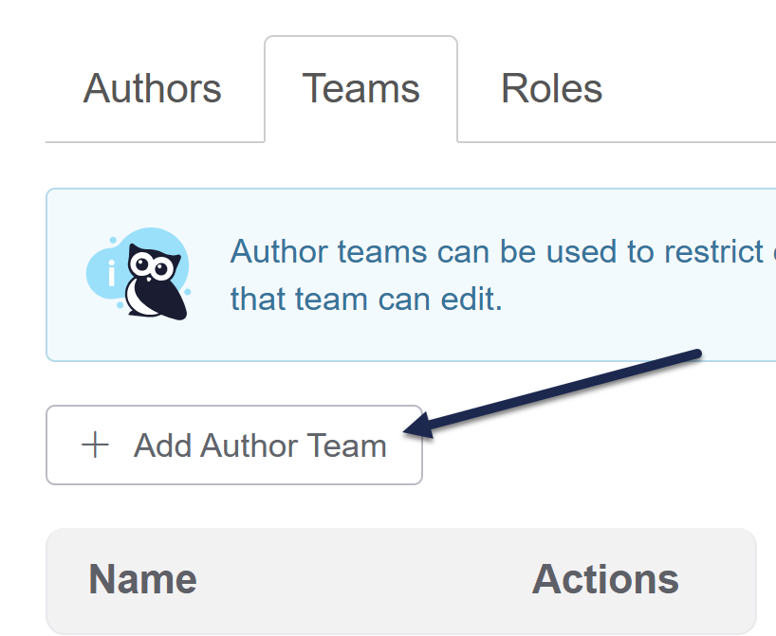Click the "that team can edit." text line
The height and width of the screenshot is (636, 776).
[x=366, y=300]
